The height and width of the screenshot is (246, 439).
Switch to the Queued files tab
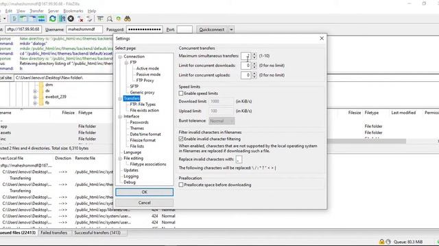pos(18,232)
